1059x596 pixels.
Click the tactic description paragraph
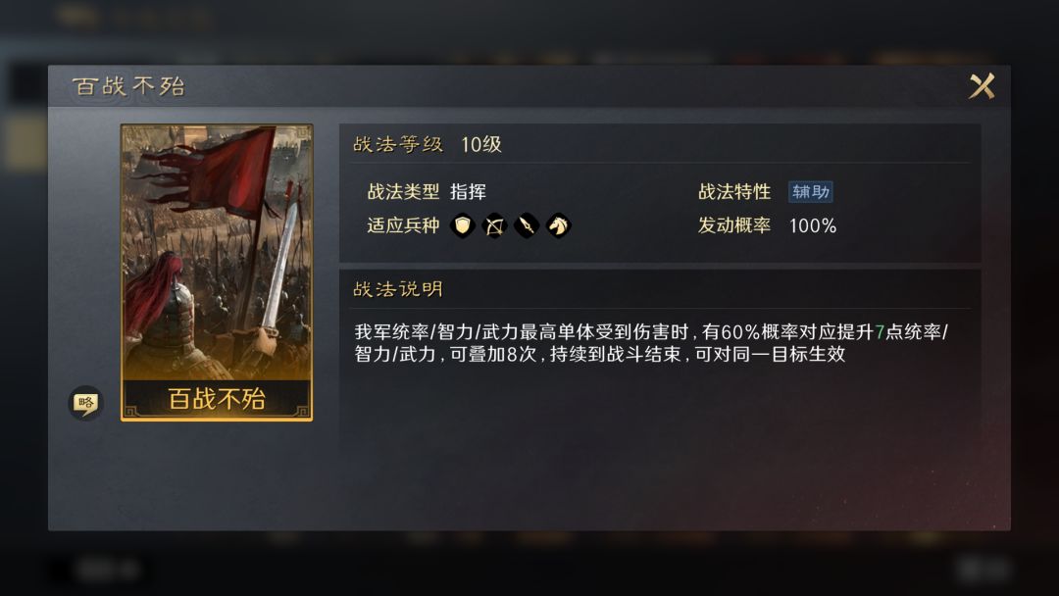[651, 343]
